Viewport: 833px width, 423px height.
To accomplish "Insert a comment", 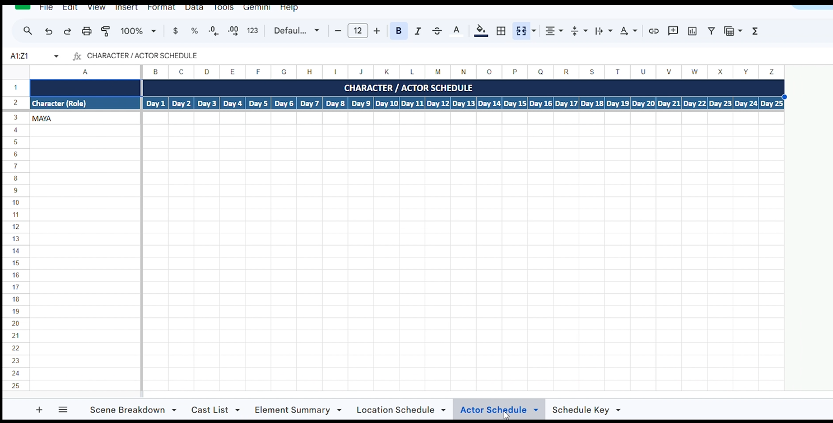I will (x=673, y=31).
